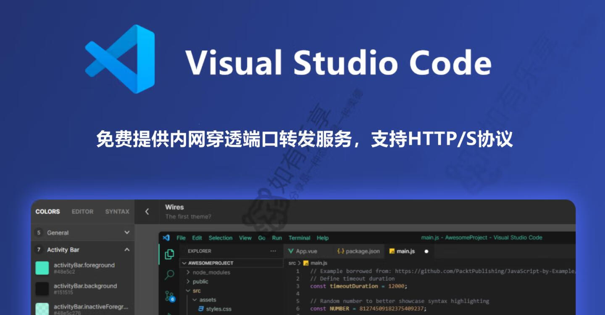Image resolution: width=605 pixels, height=315 pixels.
Task: Open Source Control icon with badge
Action: pos(170,296)
